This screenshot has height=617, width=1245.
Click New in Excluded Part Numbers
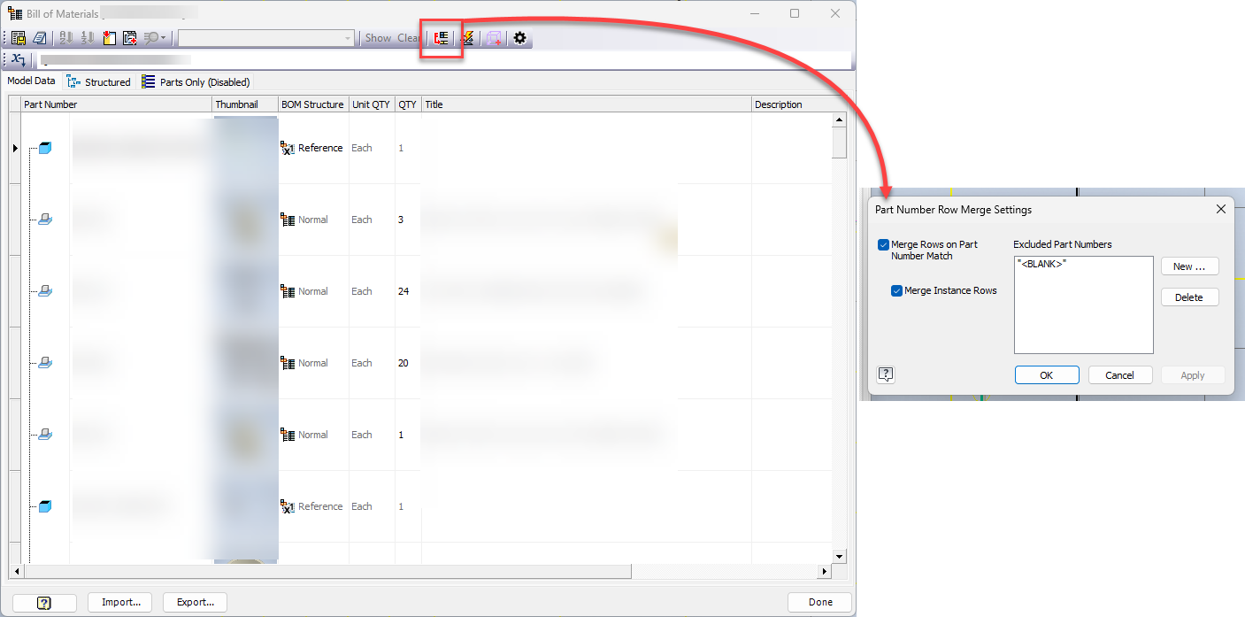point(1189,266)
